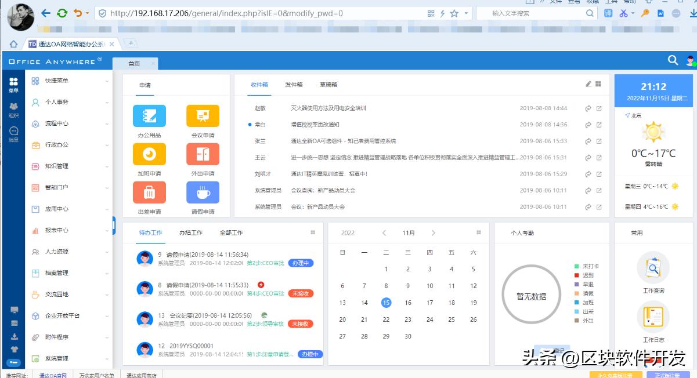The image size is (697, 378).
Task: Open the 请假申请 leave request icon
Action: (203, 192)
